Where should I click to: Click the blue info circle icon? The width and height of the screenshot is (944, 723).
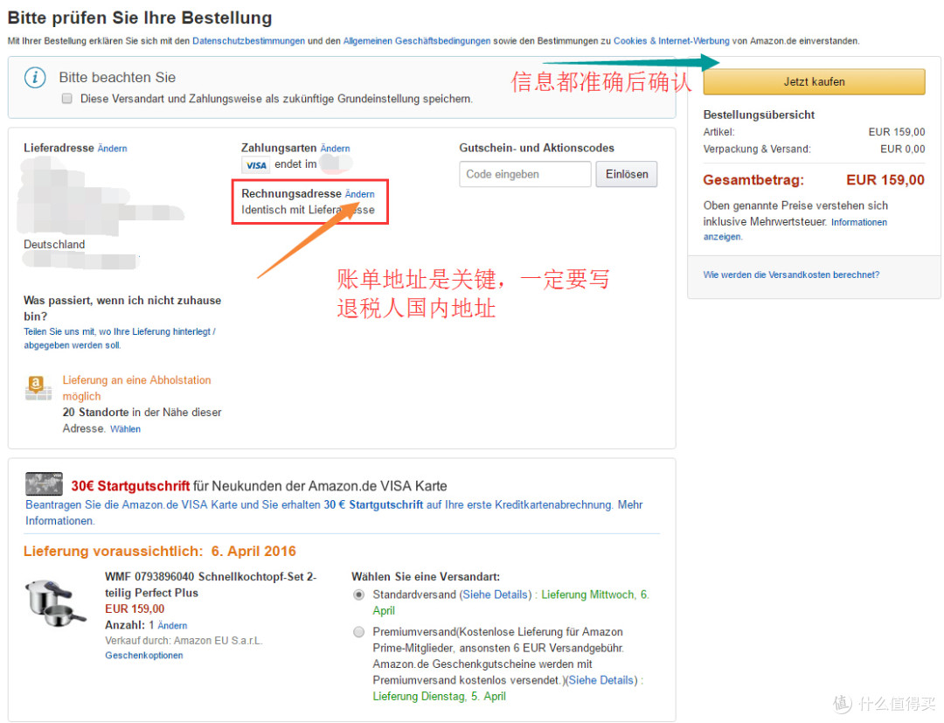(x=35, y=78)
